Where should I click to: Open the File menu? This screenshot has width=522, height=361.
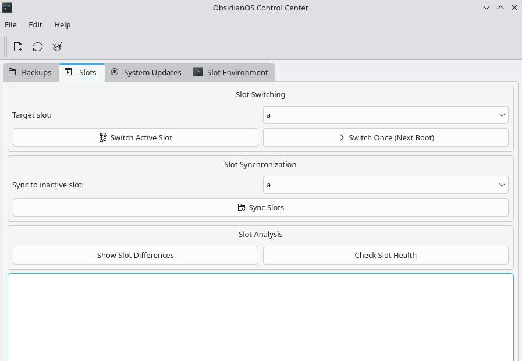pyautogui.click(x=10, y=24)
